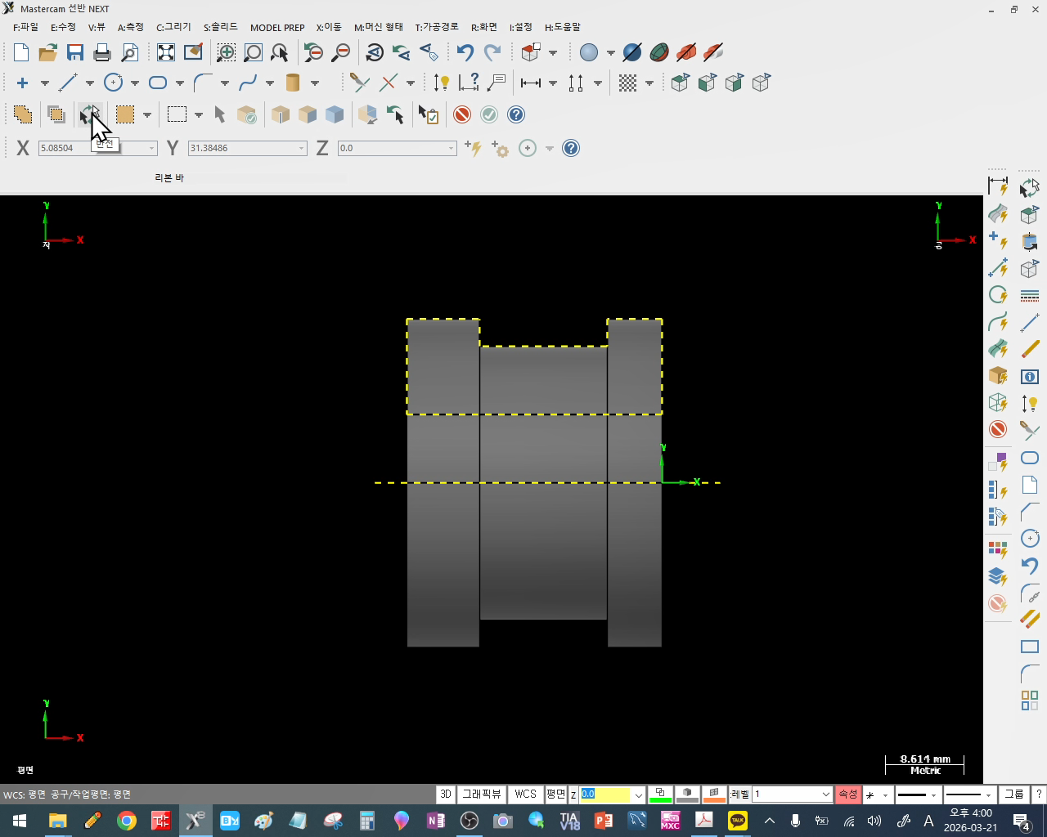Click the orange info box icon in right panel

click(x=1030, y=376)
